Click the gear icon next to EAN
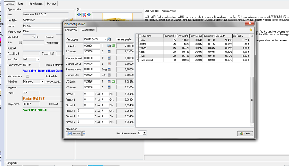The width and height of the screenshot is (289, 166). pos(20,43)
